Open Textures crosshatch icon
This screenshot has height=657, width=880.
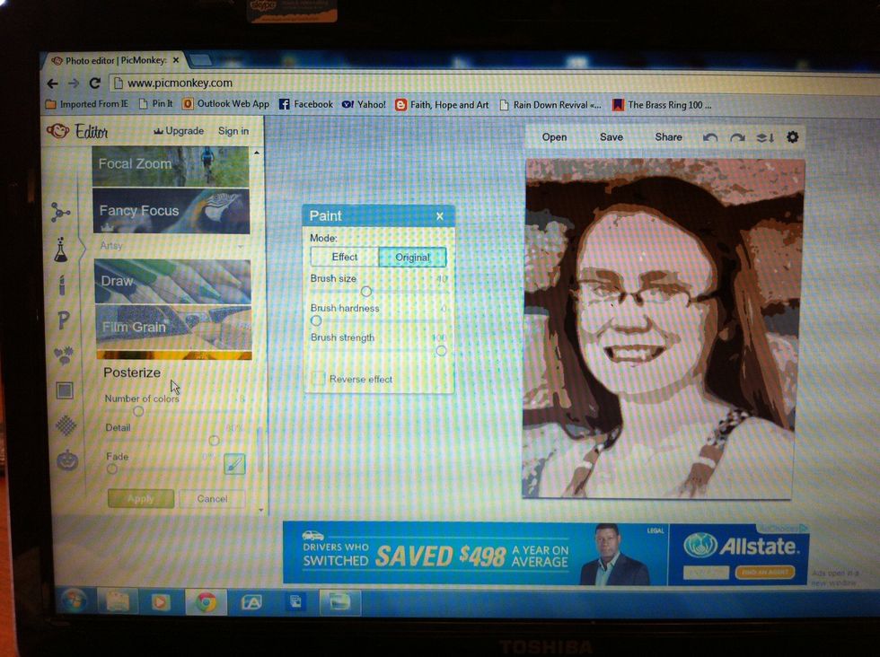pos(66,425)
